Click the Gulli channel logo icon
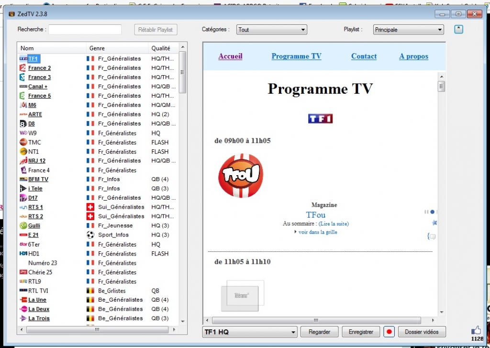 (x=23, y=225)
